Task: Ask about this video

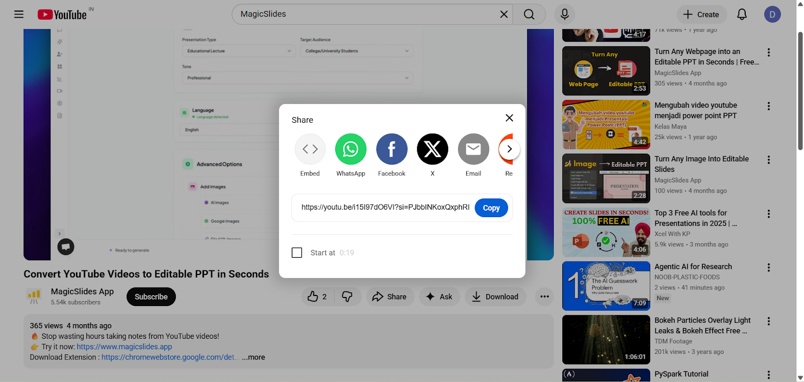Action: [439, 297]
